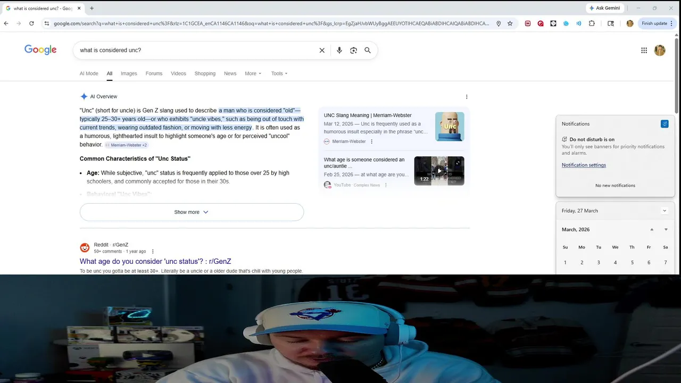This screenshot has width=681, height=383.
Task: Click the Ask Gemini button
Action: click(x=604, y=8)
